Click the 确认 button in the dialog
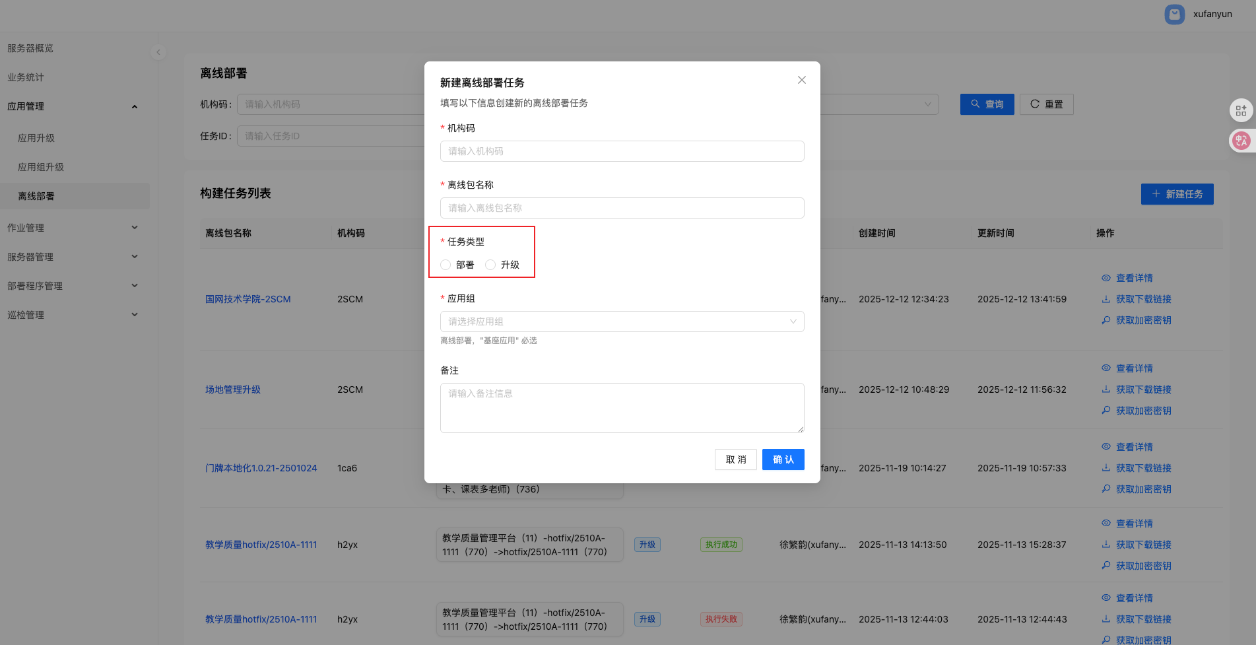The image size is (1256, 645). tap(783, 459)
